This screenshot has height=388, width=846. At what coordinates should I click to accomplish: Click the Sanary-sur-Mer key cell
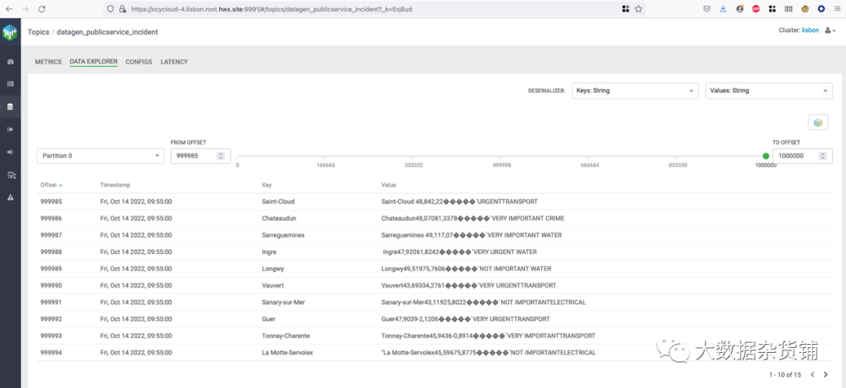(284, 303)
